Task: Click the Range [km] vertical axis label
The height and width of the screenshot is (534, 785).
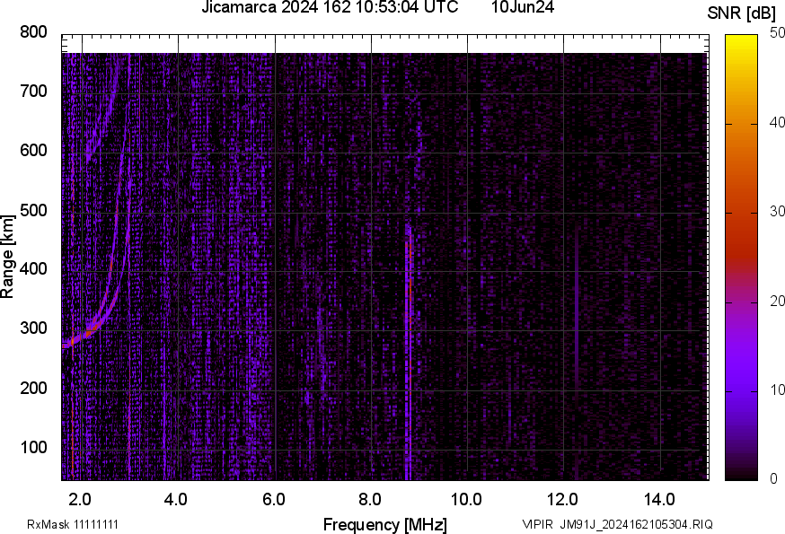Action: pyautogui.click(x=8, y=256)
